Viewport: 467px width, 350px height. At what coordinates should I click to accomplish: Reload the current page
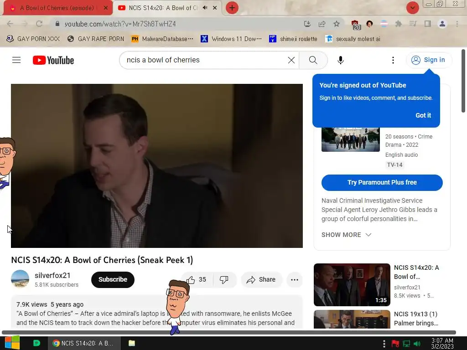(39, 24)
